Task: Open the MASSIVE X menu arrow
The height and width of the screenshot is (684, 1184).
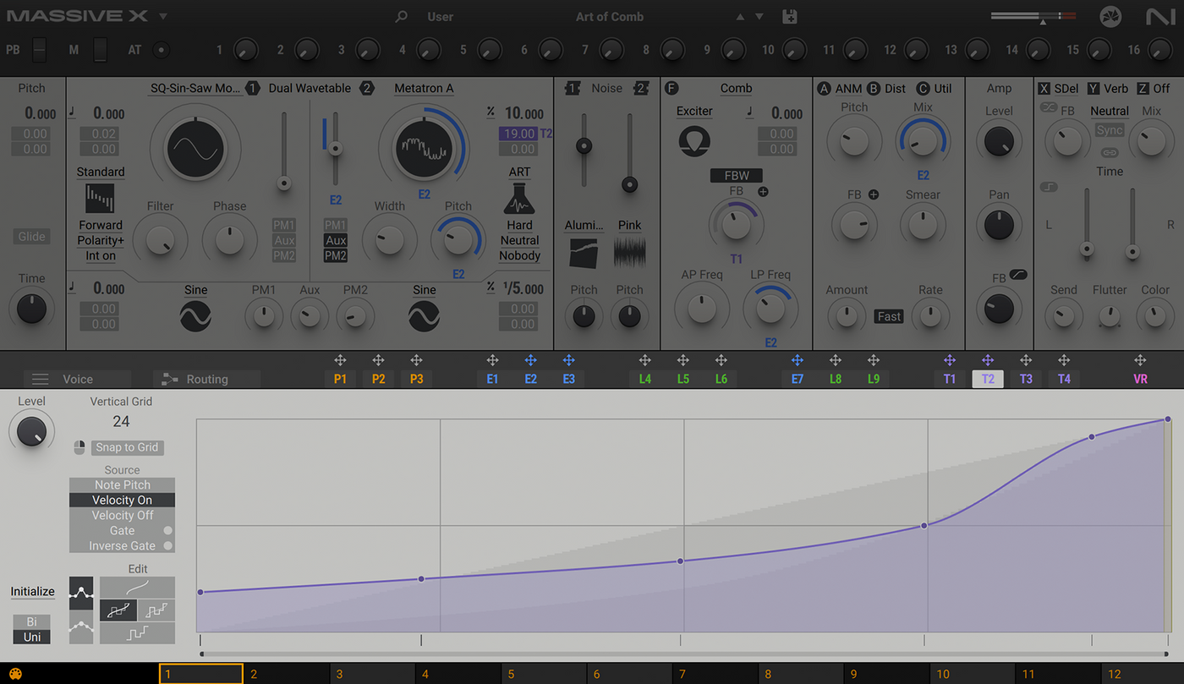Action: point(163,17)
